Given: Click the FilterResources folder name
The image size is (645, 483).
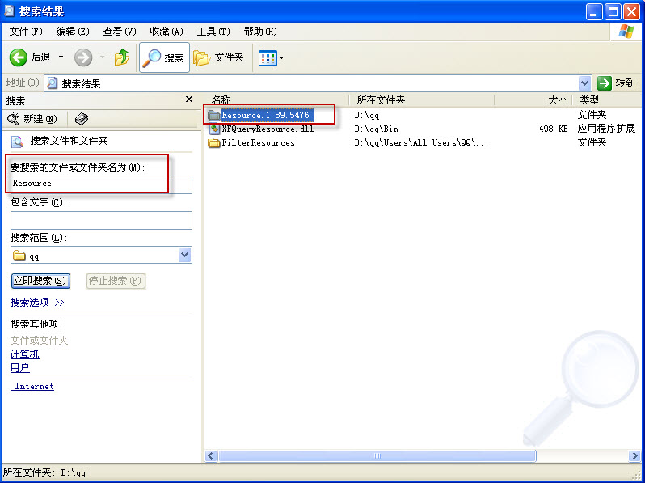Looking at the screenshot, I should coord(259,143).
